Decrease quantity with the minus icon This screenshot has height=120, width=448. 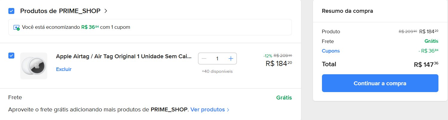pyautogui.click(x=204, y=59)
